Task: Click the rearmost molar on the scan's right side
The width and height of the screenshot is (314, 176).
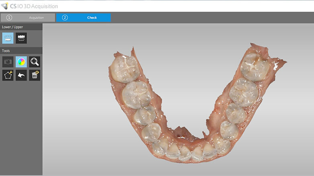Action: coord(252,66)
